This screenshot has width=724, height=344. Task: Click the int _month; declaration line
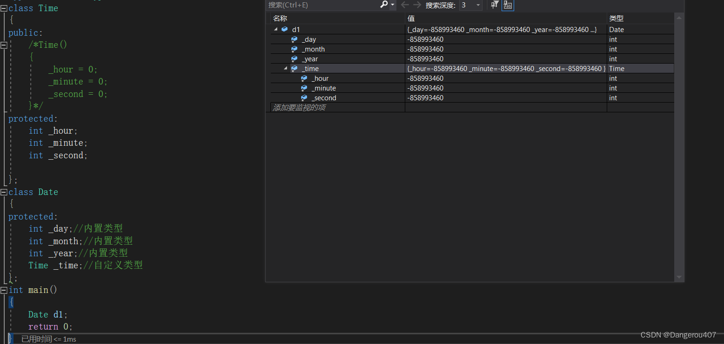click(x=56, y=241)
